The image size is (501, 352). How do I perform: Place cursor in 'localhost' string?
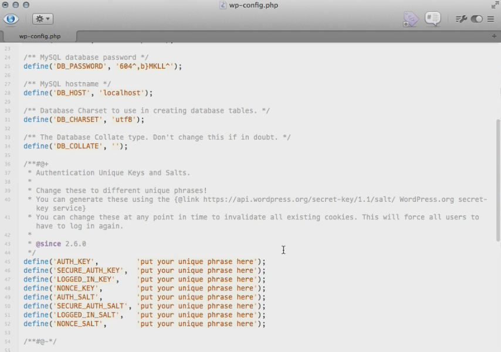tap(121, 93)
